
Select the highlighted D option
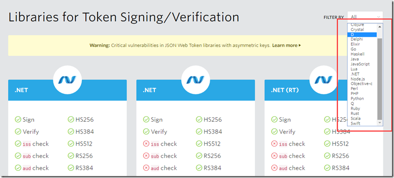(x=362, y=34)
